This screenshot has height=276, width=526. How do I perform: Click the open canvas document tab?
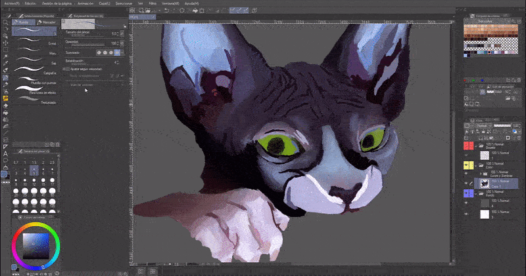[142, 17]
